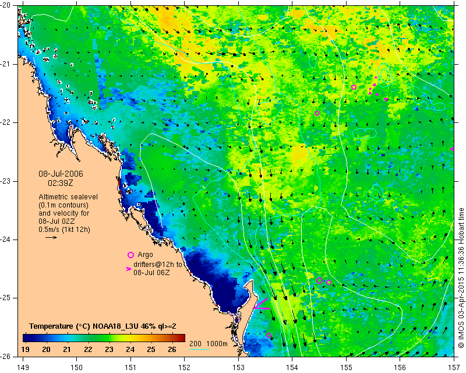Click the magenta drifter marker at 157°E edge
The width and height of the screenshot is (466, 373).
452,149
